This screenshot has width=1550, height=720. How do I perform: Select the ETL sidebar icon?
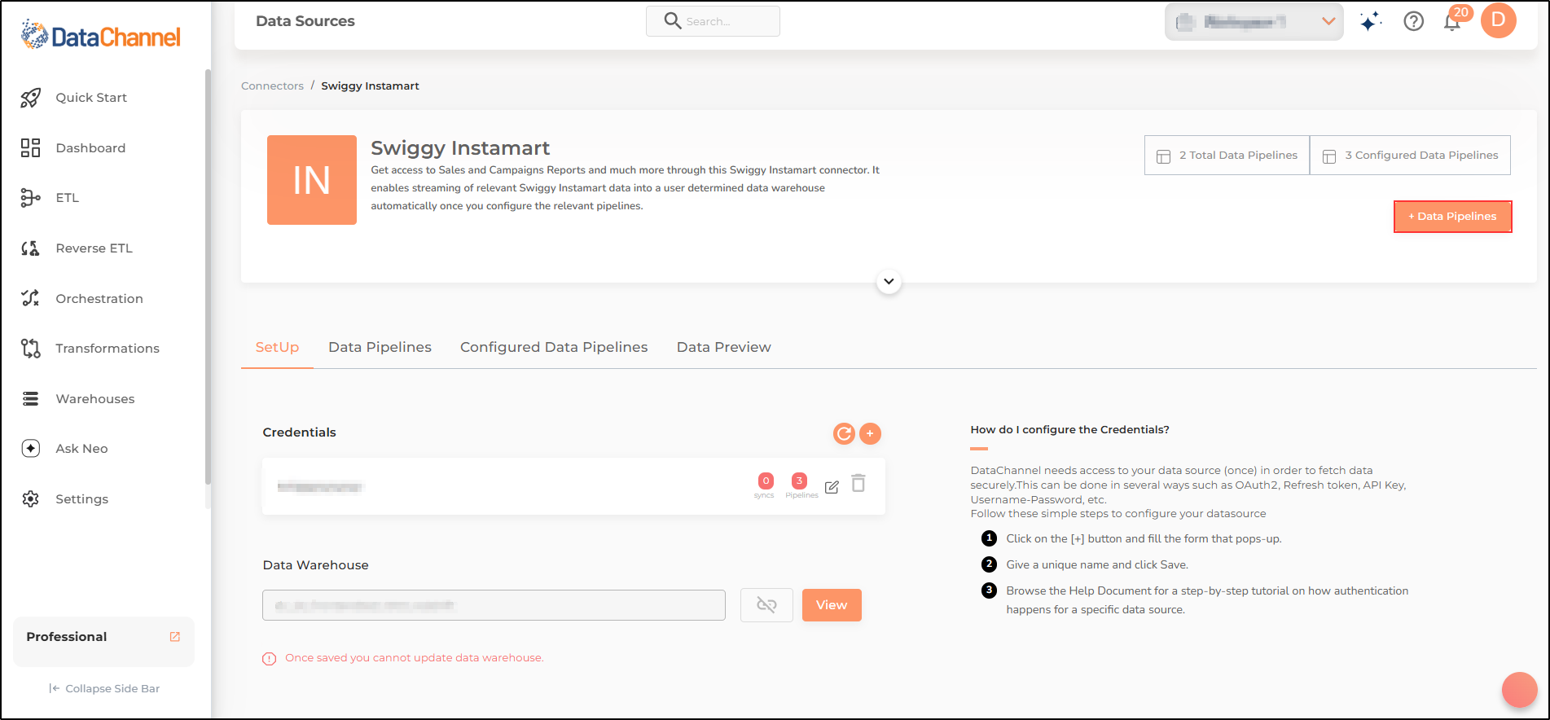pos(31,198)
